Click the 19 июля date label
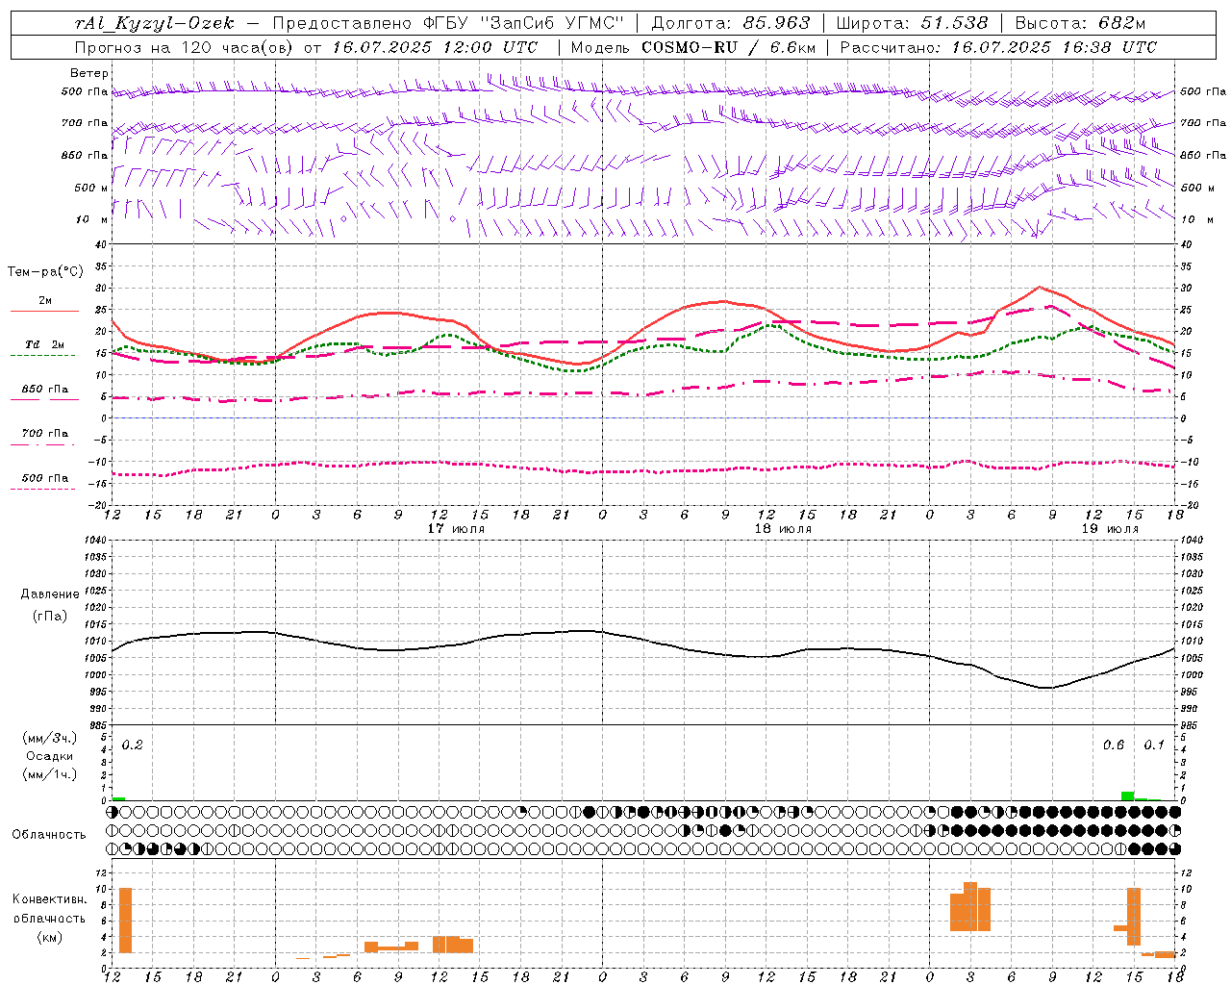This screenshot has height=985, width=1231. tap(1110, 529)
